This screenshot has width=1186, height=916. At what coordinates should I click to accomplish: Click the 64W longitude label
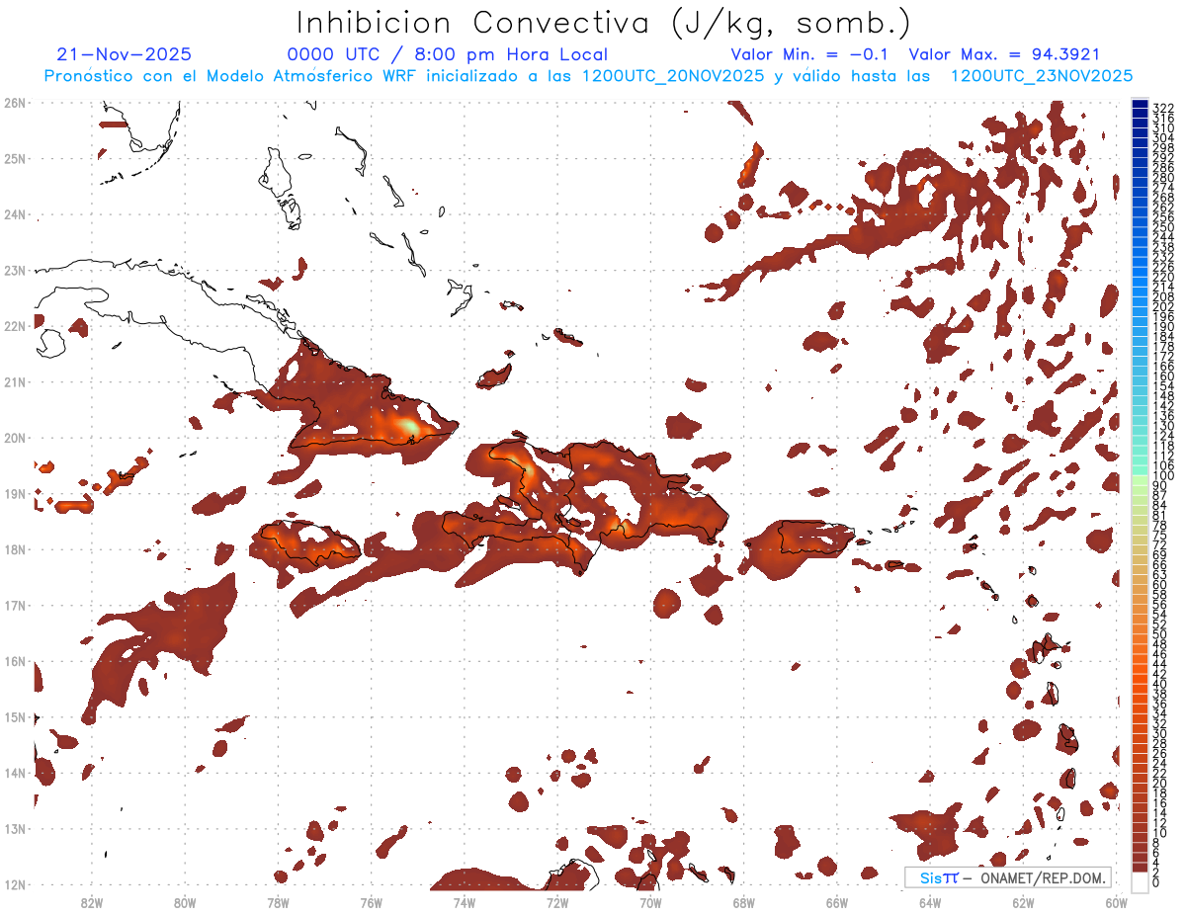pyautogui.click(x=930, y=901)
